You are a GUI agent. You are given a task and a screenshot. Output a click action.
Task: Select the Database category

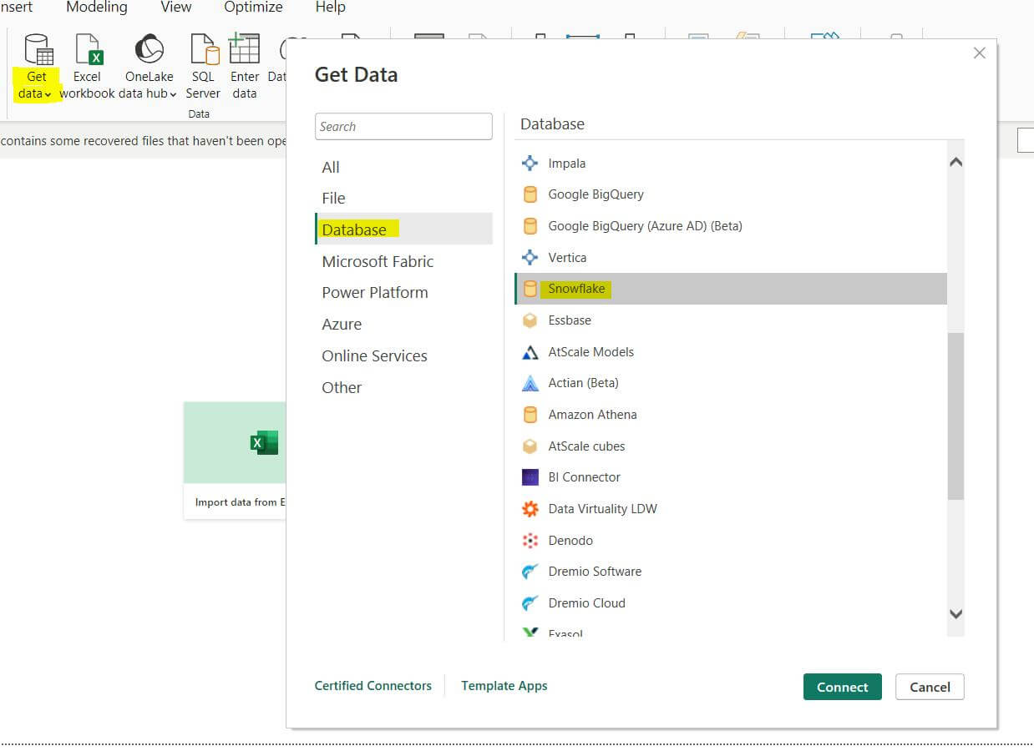tap(403, 229)
